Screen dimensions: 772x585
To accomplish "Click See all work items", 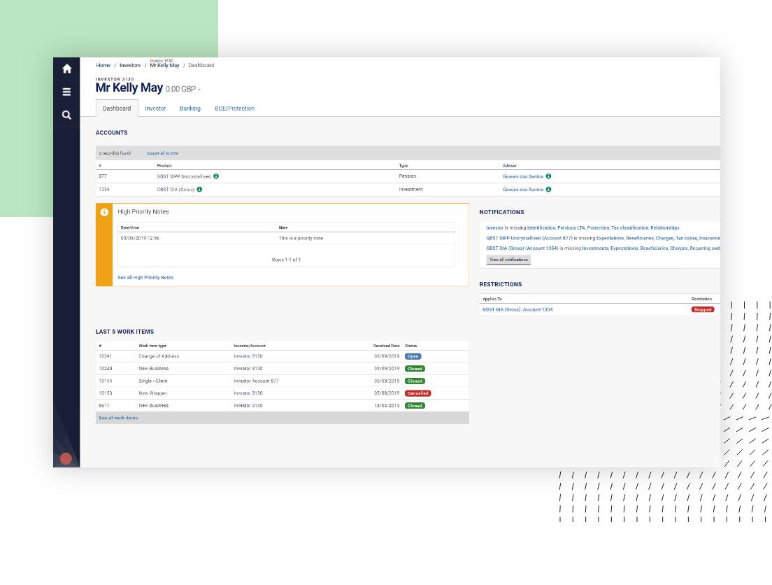I will pyautogui.click(x=118, y=418).
